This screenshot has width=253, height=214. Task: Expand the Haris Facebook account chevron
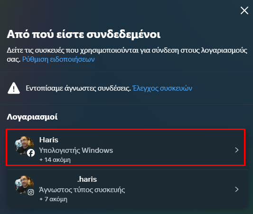237,150
